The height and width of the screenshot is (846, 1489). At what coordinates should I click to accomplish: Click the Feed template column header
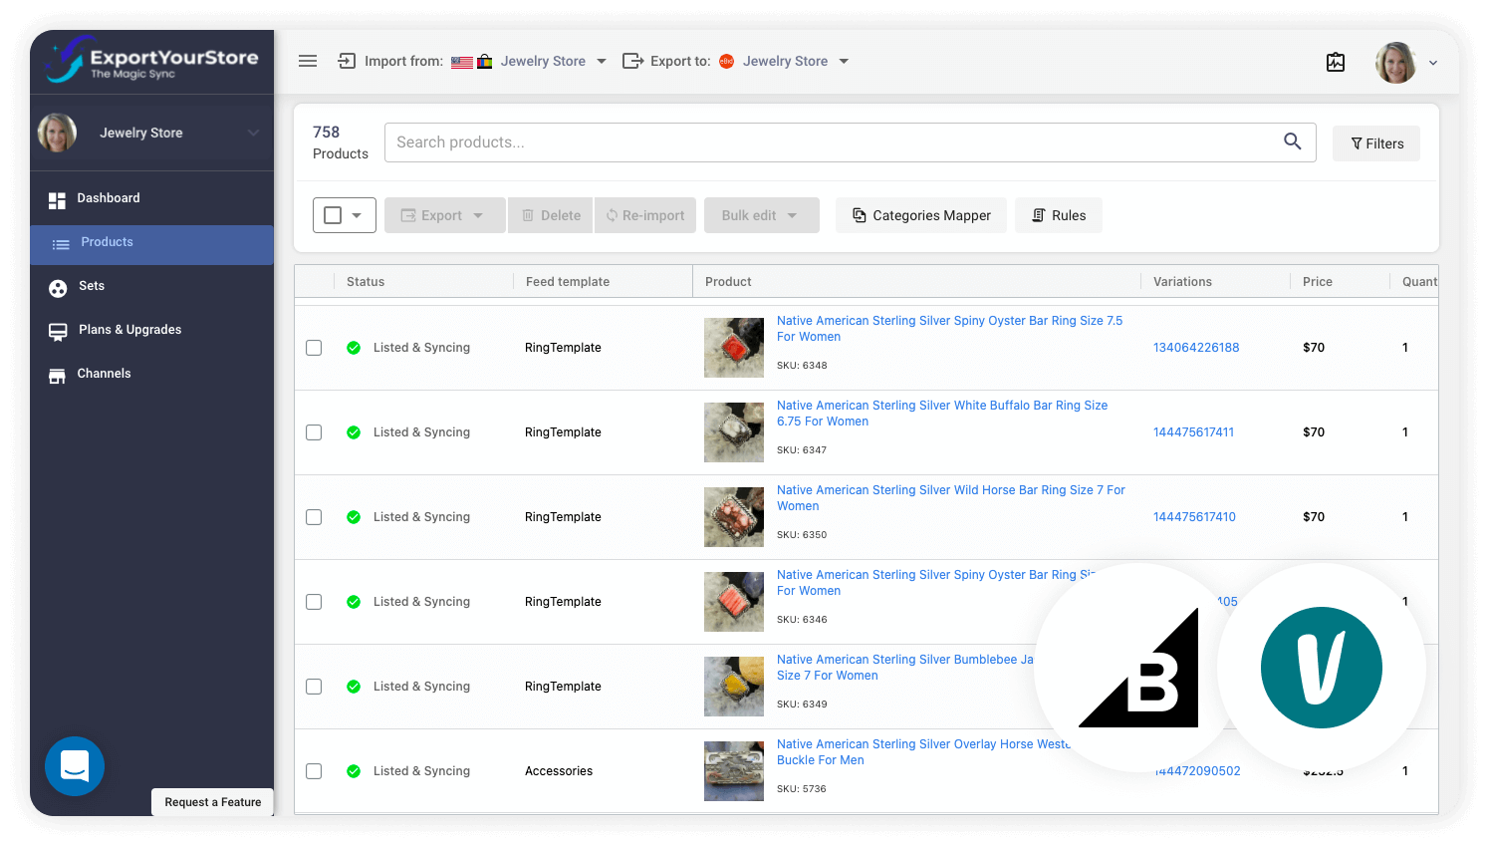point(568,282)
